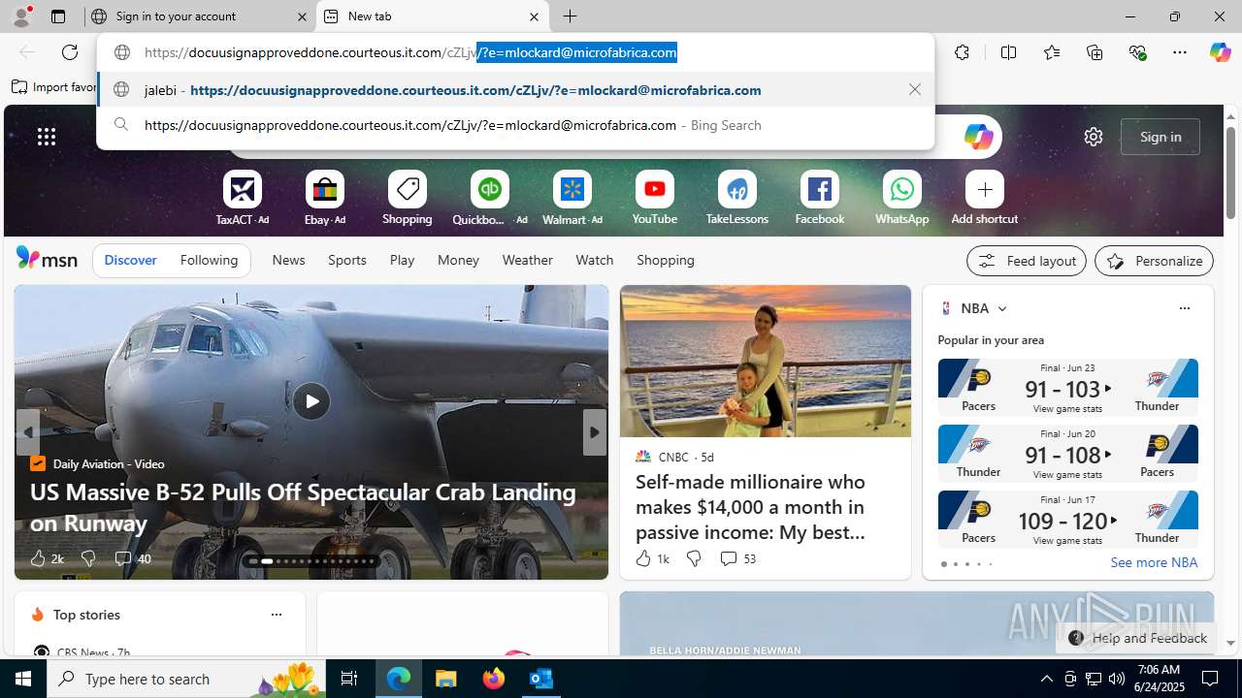Image resolution: width=1242 pixels, height=698 pixels.
Task: Open the browser profile icon
Action: [21, 16]
